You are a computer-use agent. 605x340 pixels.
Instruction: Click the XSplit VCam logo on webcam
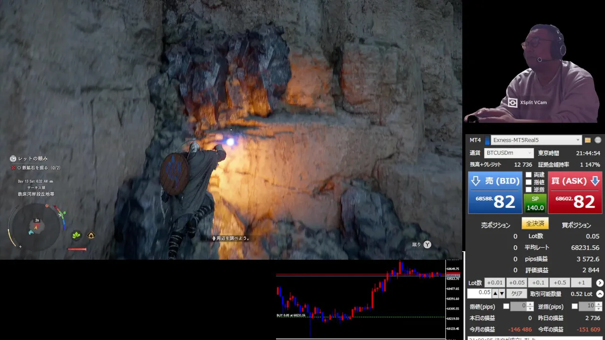[513, 102]
